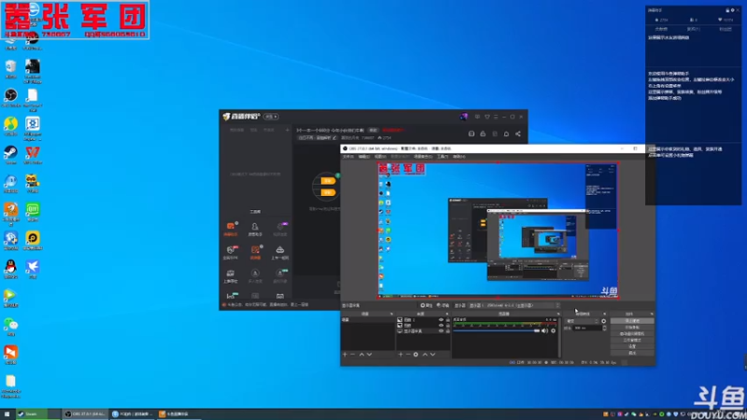
Task: Click virtual camera button in OBS controls
Action: 632,334
